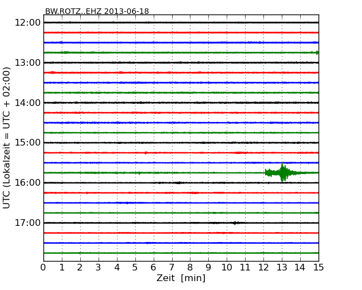Select the 16:00 time label
The width and height of the screenshot is (362, 290).
(x=27, y=183)
